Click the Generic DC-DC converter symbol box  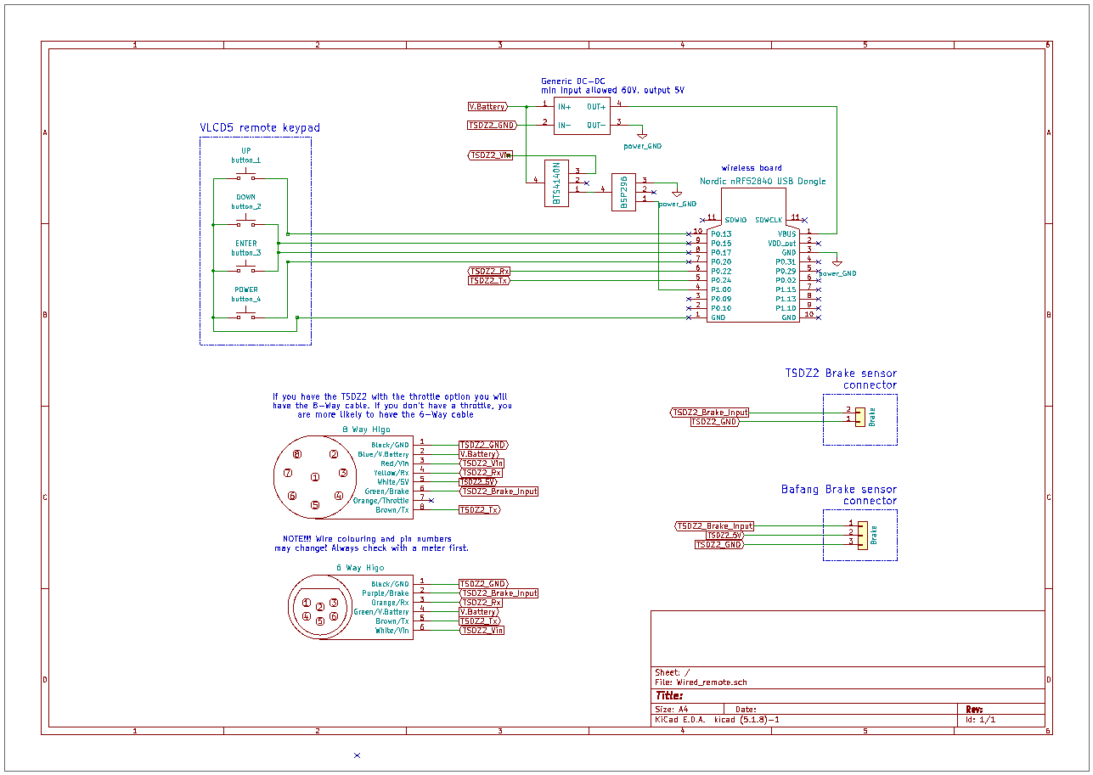582,115
